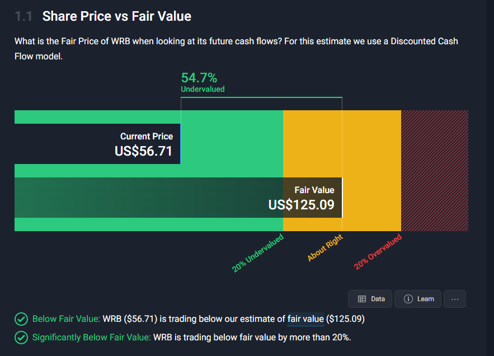The height and width of the screenshot is (356, 494).
Task: Click the table icon on the Data button
Action: 362,299
